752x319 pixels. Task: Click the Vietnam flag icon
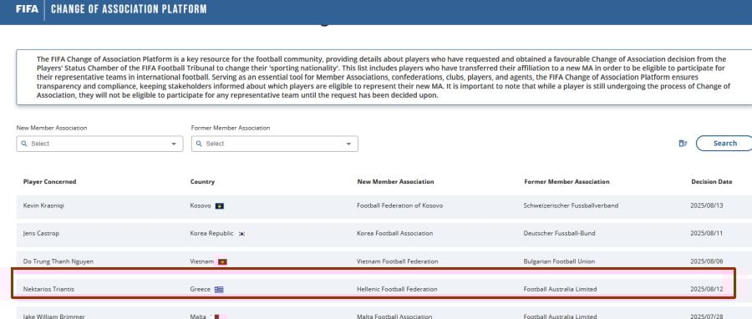click(222, 262)
